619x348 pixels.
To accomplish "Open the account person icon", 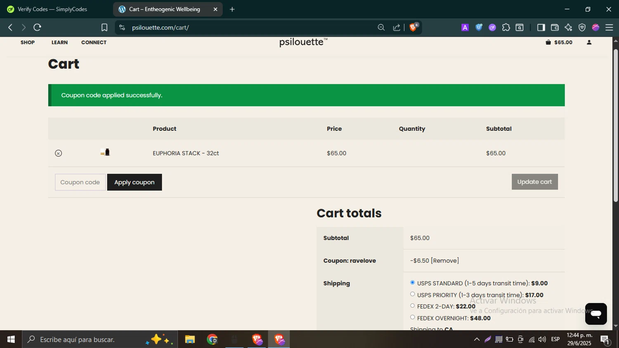I will tap(589, 42).
